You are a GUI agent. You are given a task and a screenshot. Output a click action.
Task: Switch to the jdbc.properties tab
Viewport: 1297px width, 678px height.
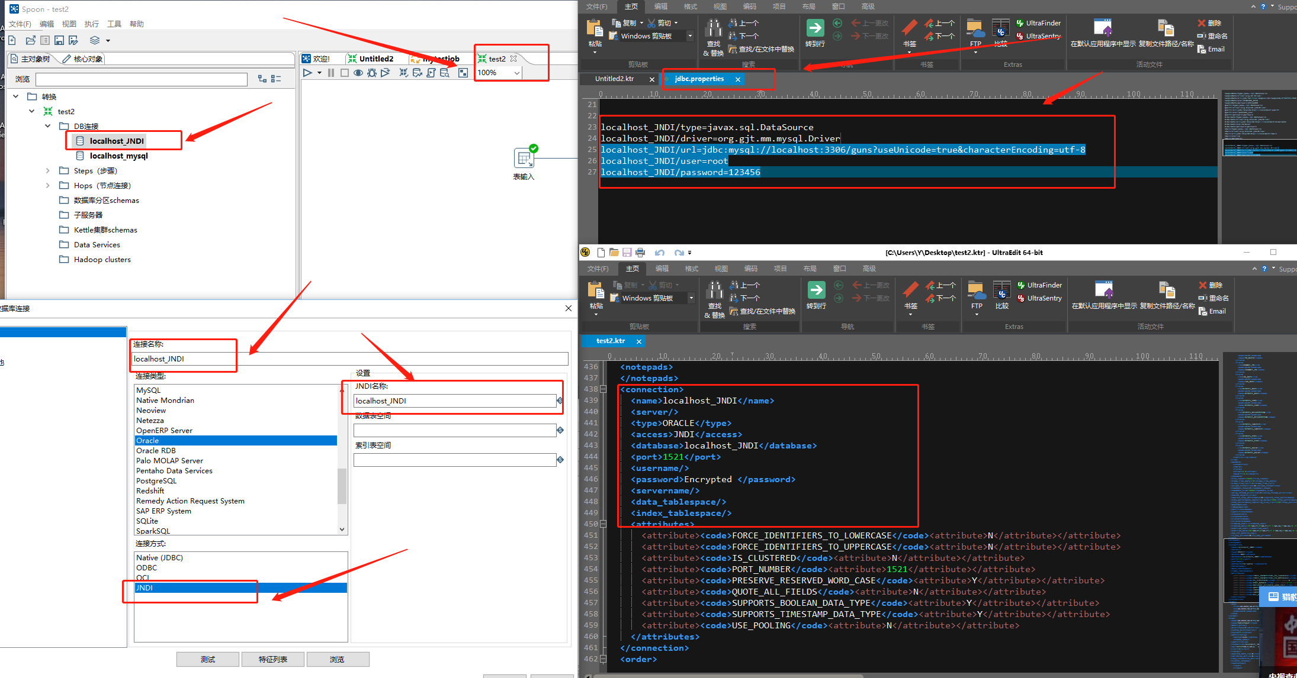[x=699, y=79]
